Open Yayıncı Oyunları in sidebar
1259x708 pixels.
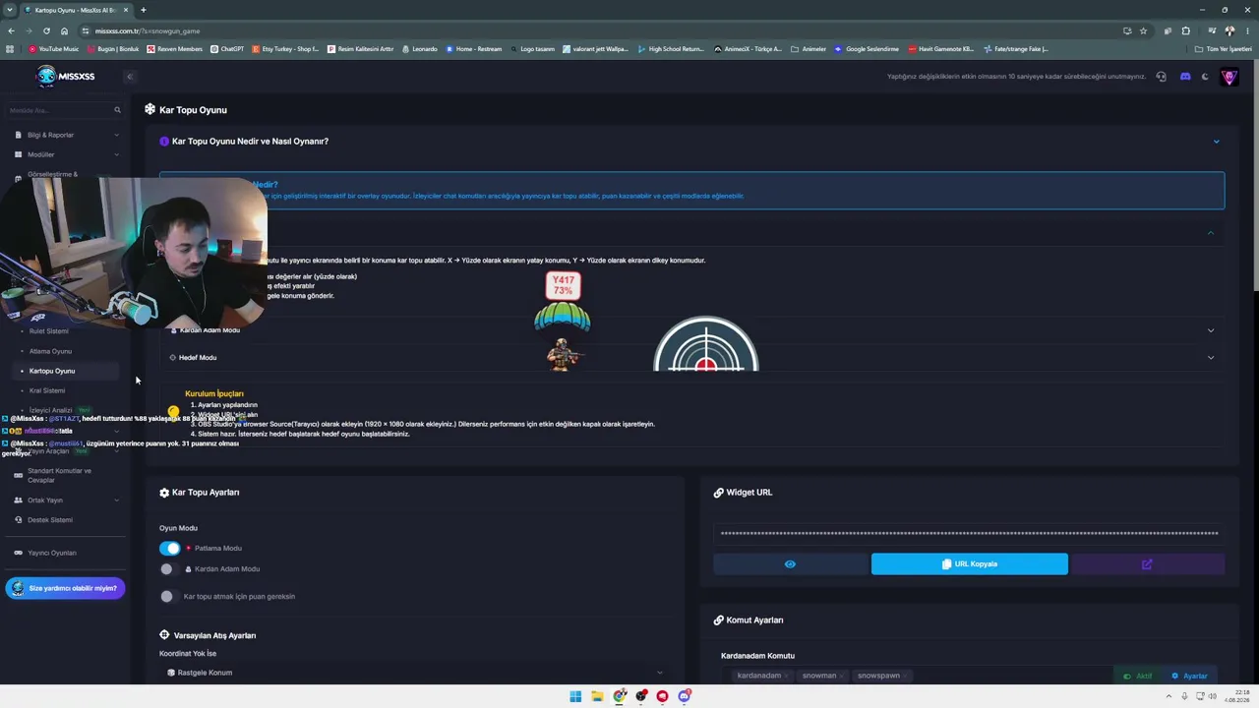(51, 553)
